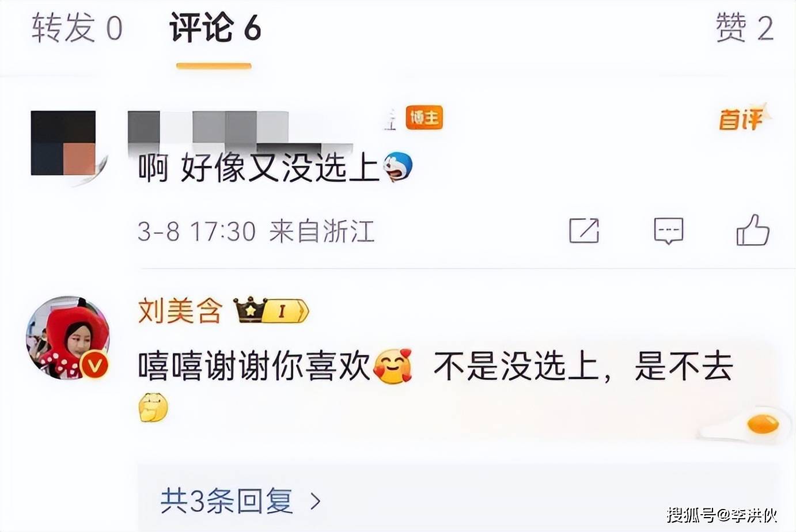Tap the share/repost icon on first comment
Viewport: 796px width, 532px height.
[x=584, y=230]
